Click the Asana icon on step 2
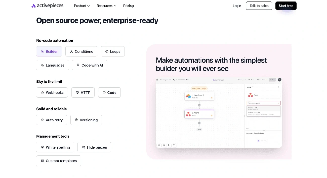 (x=188, y=114)
